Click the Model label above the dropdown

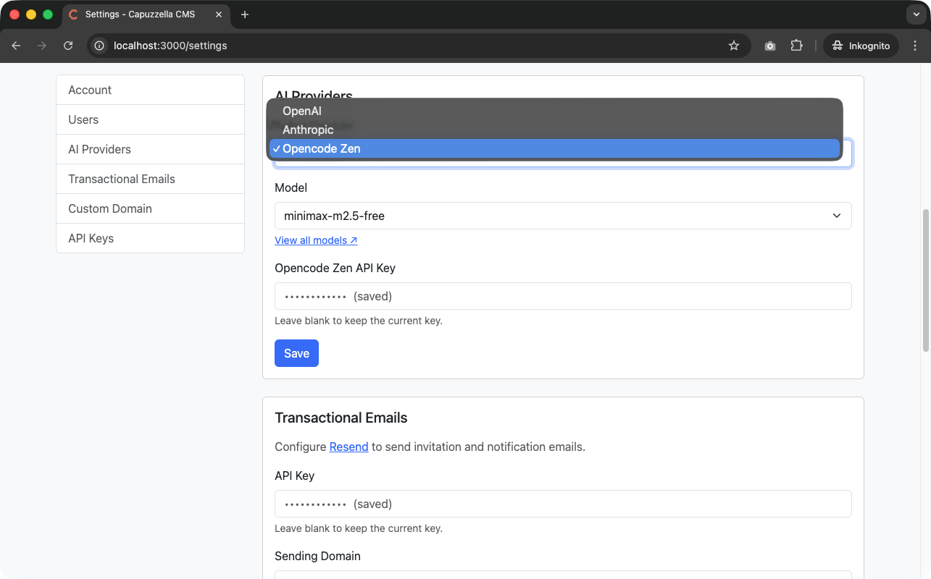pos(291,187)
